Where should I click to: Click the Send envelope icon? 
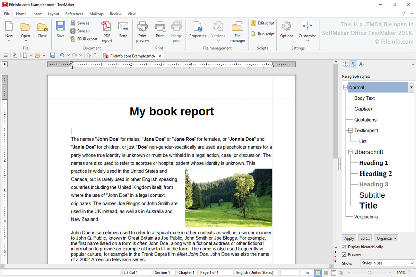(123, 27)
